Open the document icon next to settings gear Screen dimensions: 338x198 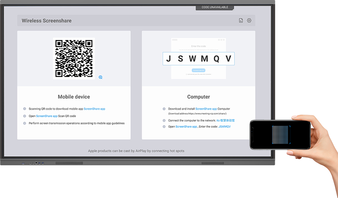click(241, 20)
